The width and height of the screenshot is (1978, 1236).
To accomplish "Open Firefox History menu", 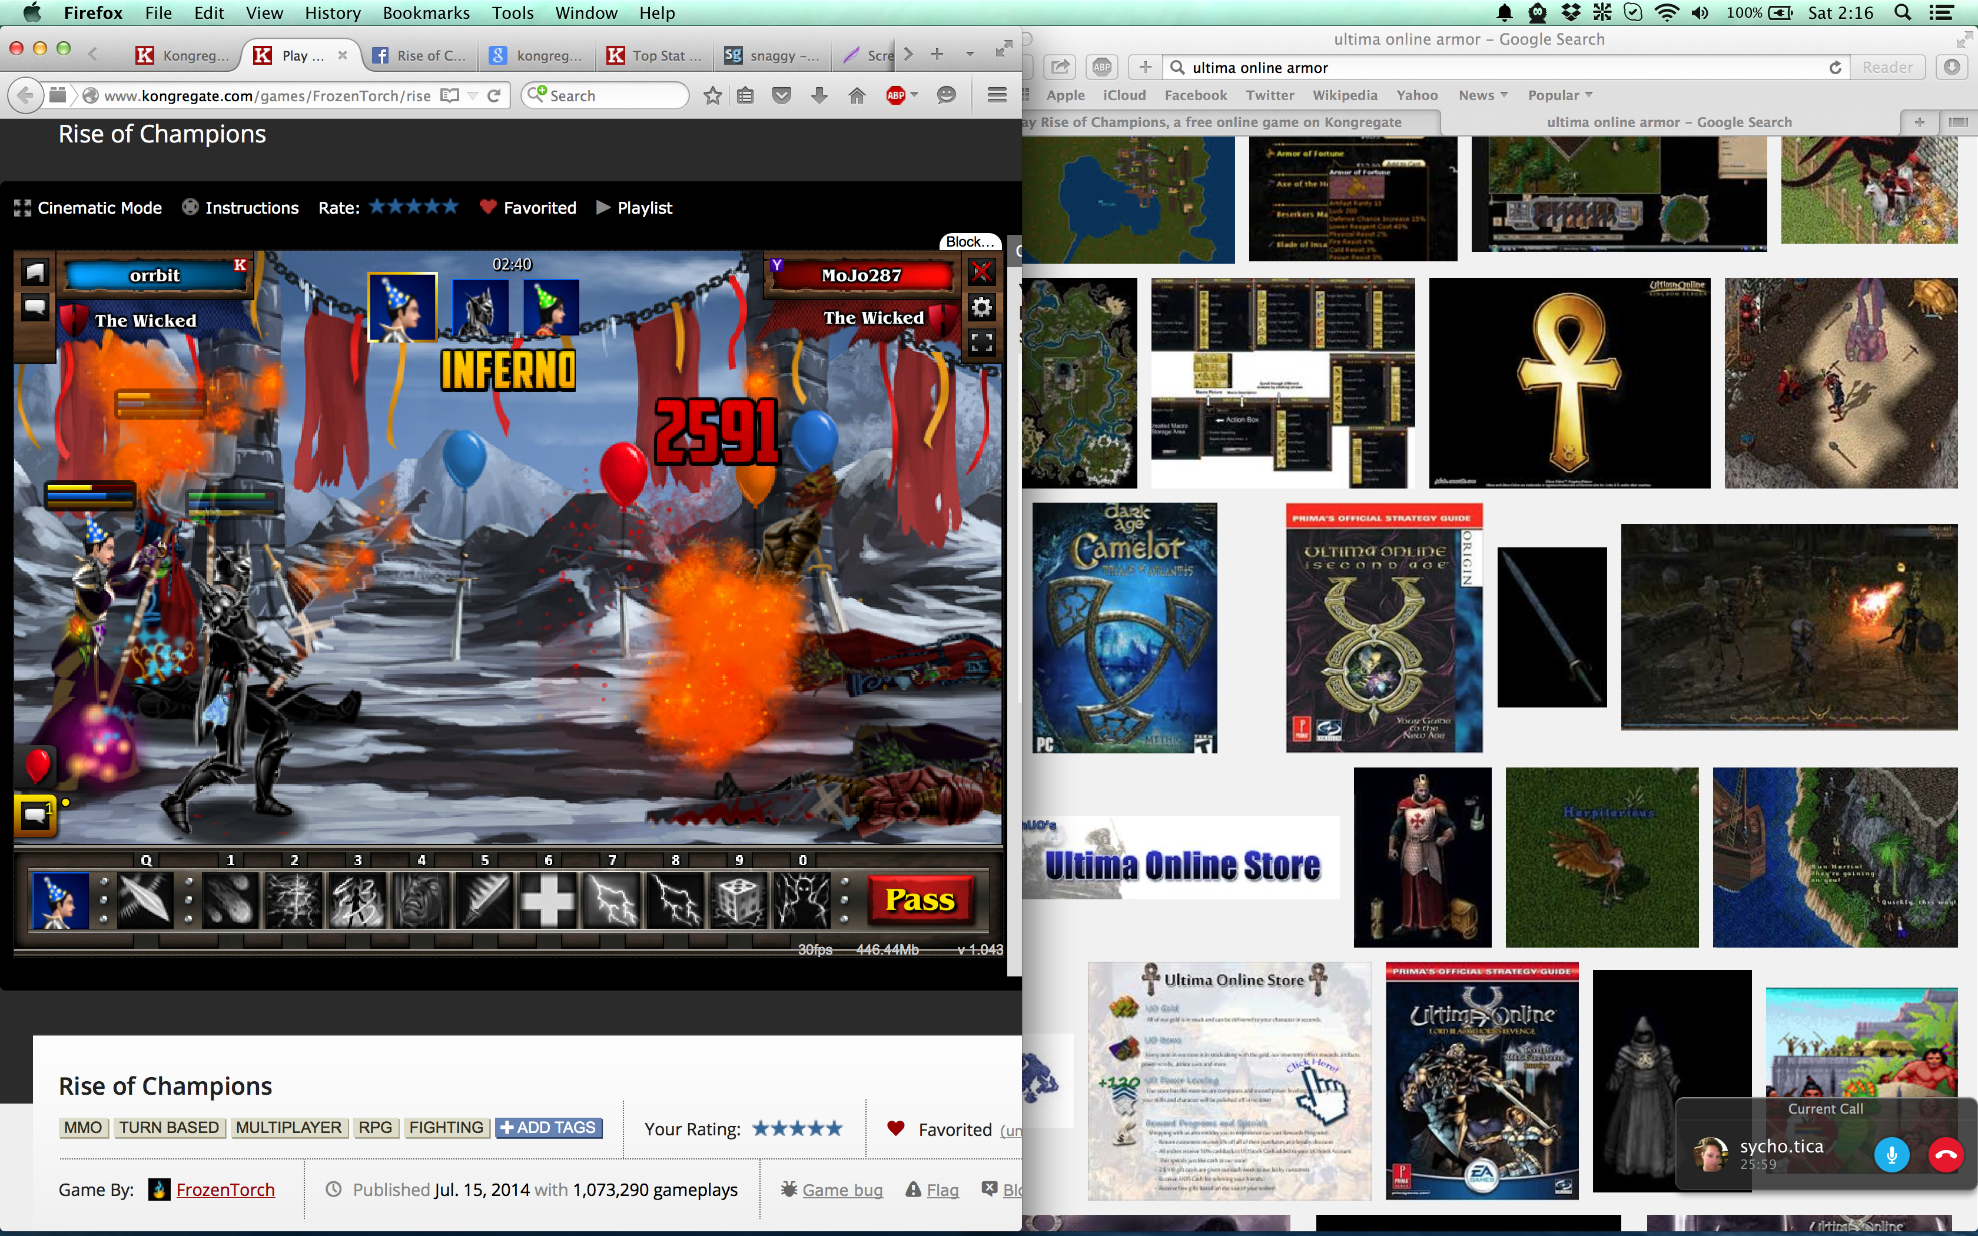I will [332, 13].
